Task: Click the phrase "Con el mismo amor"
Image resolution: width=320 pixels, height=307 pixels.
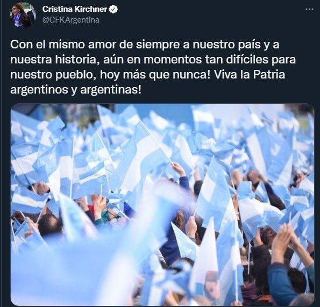Action: 47,45
